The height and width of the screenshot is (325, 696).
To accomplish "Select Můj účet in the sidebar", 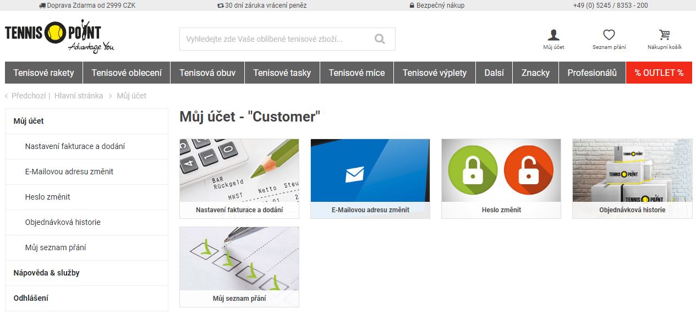I will 86,121.
